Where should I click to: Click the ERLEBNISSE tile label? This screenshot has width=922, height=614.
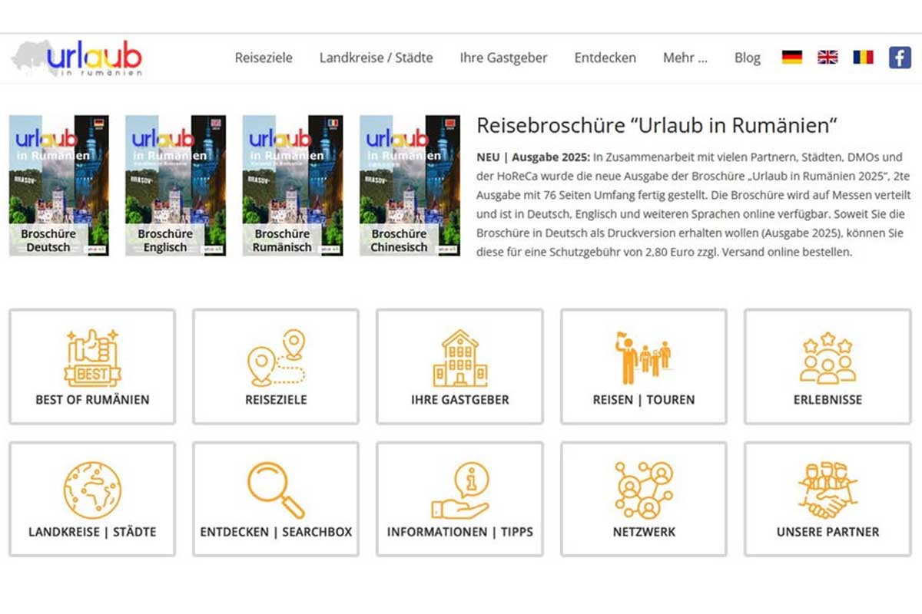(x=827, y=400)
